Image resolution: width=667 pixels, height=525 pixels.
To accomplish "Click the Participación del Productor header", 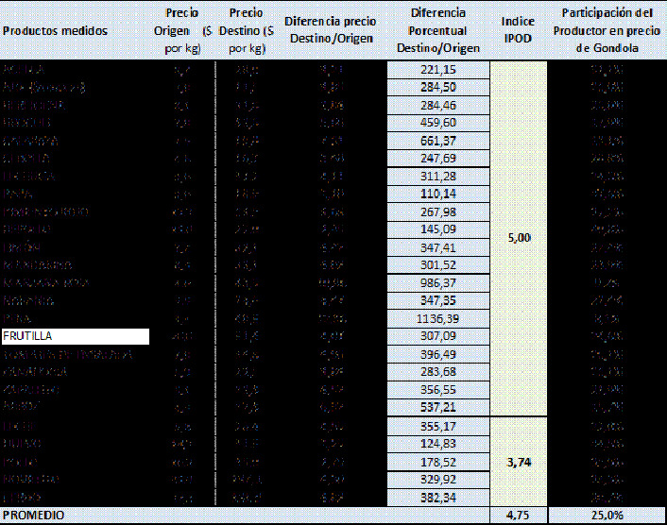I will pos(607,30).
